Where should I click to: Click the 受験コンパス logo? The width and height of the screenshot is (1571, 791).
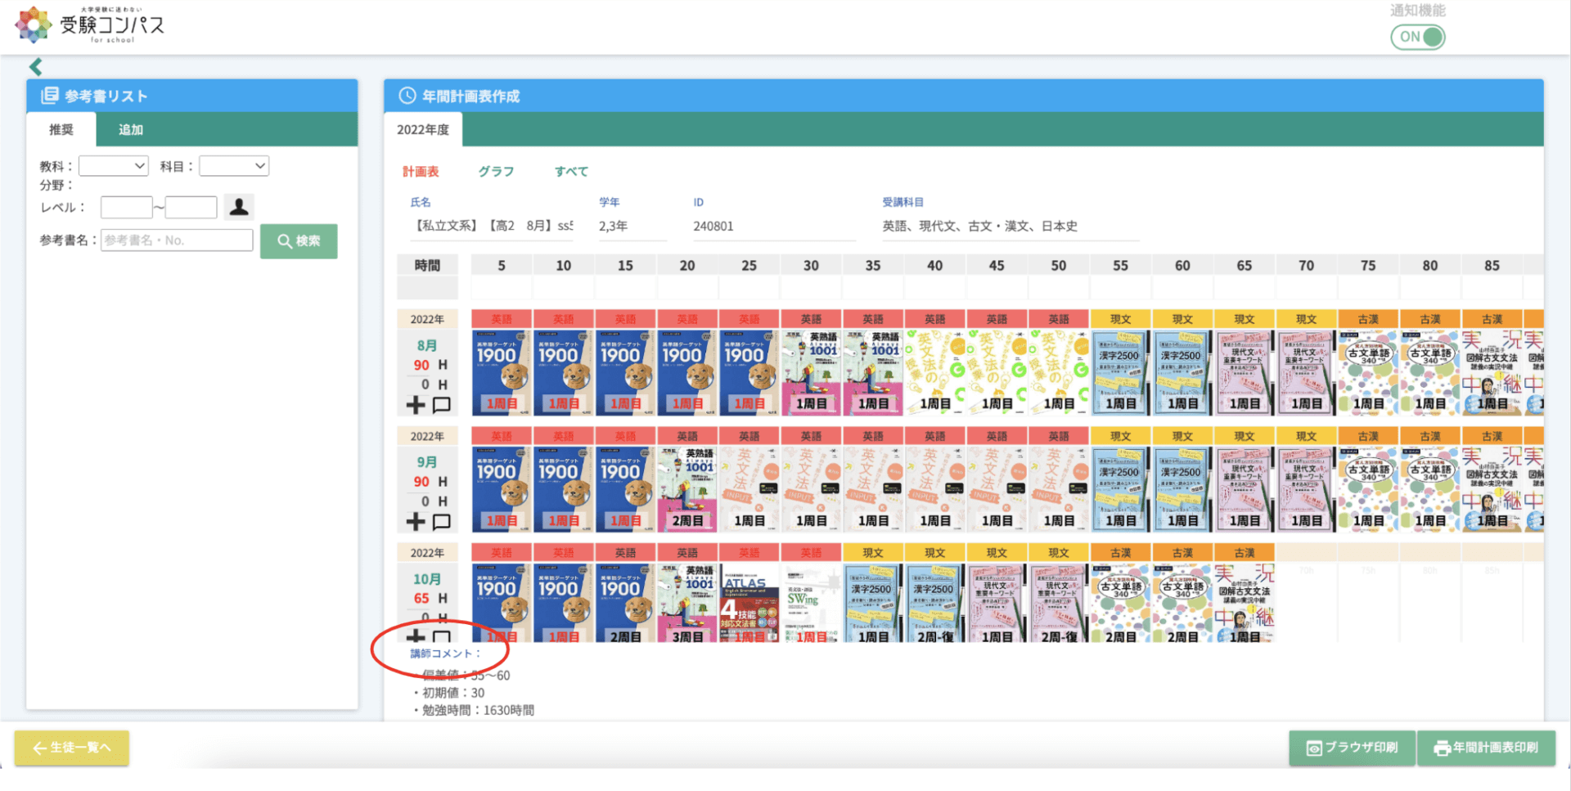coord(90,25)
